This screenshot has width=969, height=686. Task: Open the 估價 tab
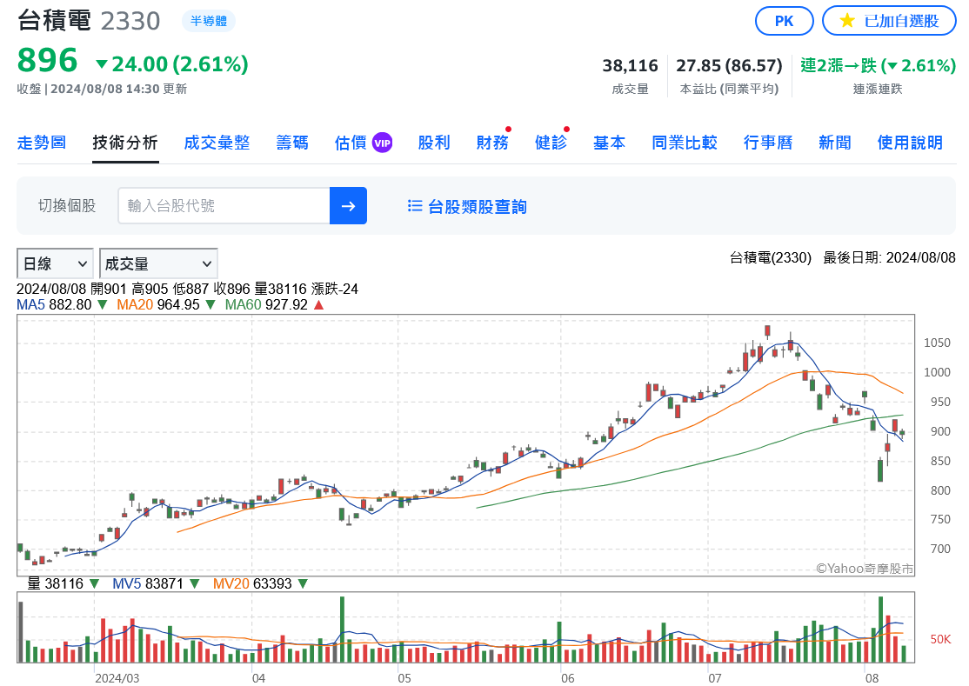[x=351, y=143]
